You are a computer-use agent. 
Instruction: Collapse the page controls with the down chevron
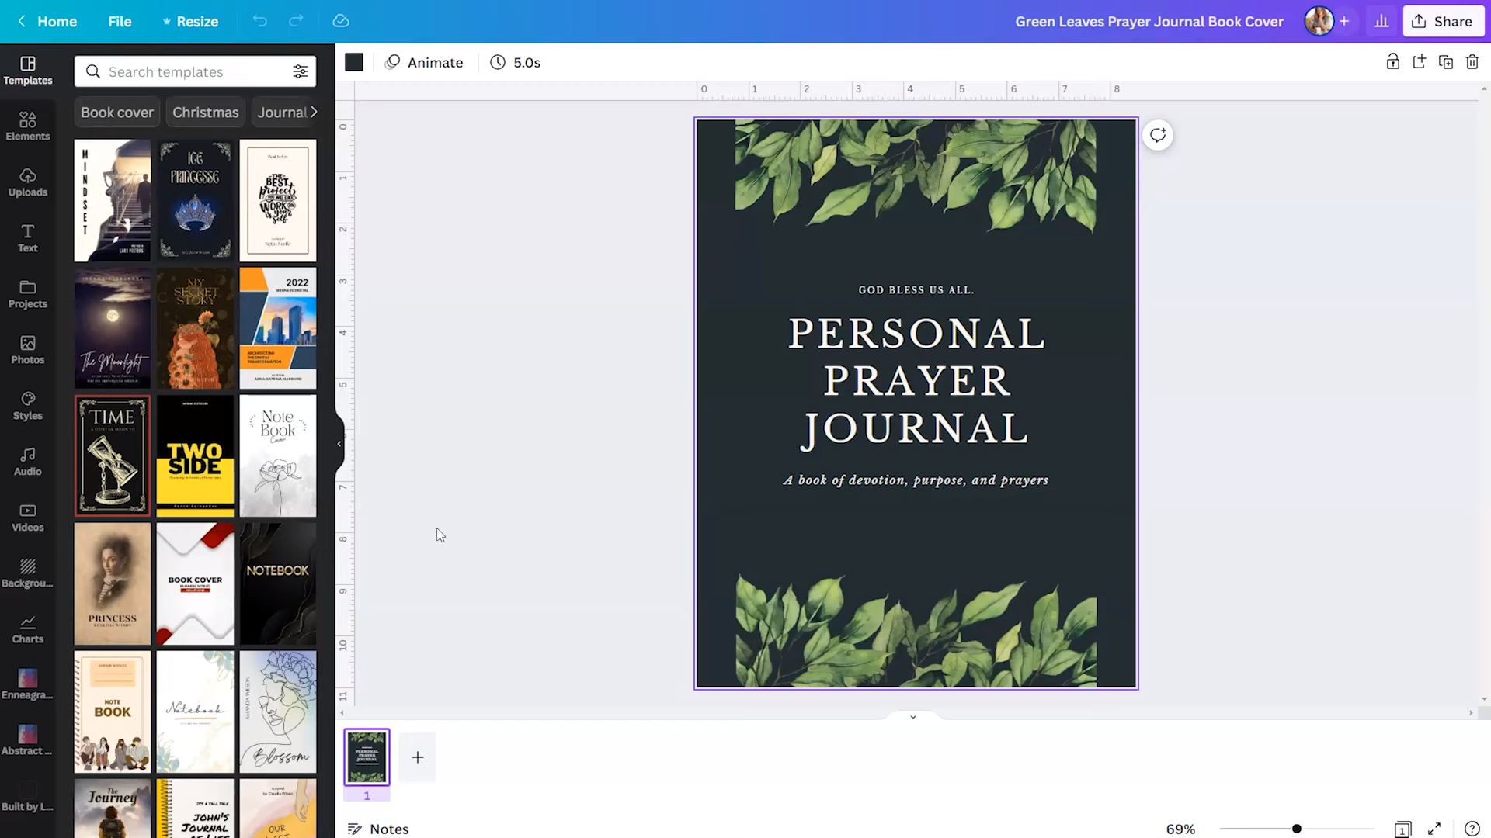tap(912, 716)
